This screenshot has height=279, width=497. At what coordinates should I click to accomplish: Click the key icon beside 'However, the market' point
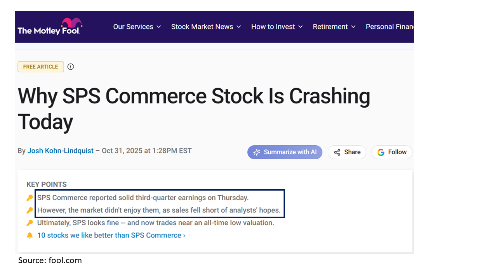(x=30, y=210)
